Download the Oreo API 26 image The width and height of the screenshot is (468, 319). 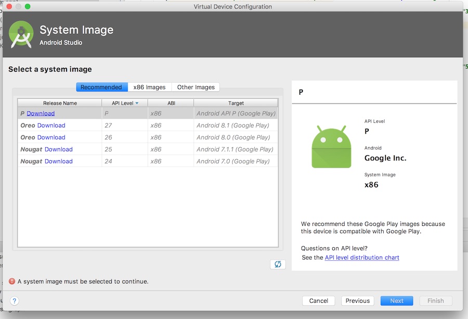click(x=51, y=137)
